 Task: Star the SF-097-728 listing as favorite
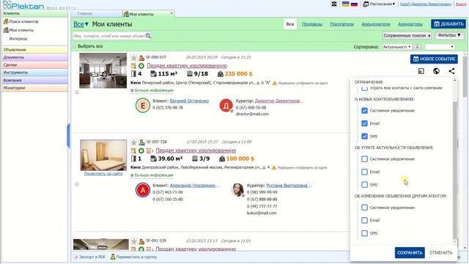coord(133,142)
